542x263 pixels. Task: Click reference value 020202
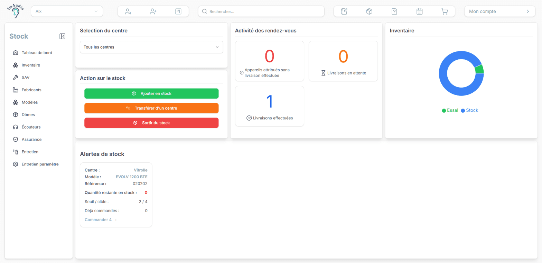(x=140, y=184)
